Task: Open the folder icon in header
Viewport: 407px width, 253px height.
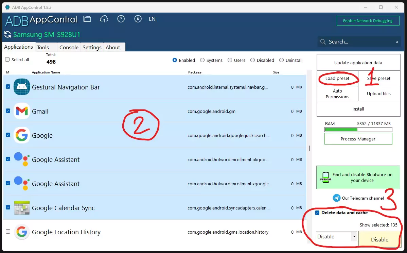Action: click(x=87, y=19)
